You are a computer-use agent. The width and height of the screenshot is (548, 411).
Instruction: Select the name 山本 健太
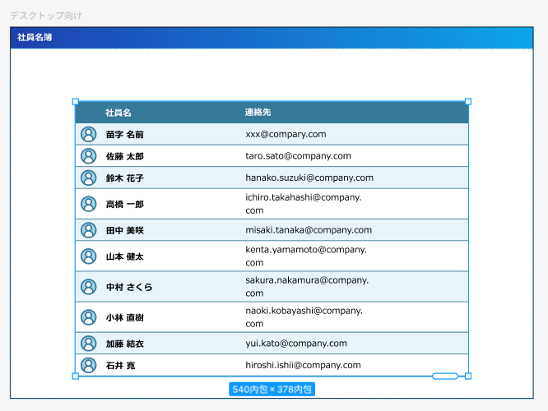pos(125,256)
